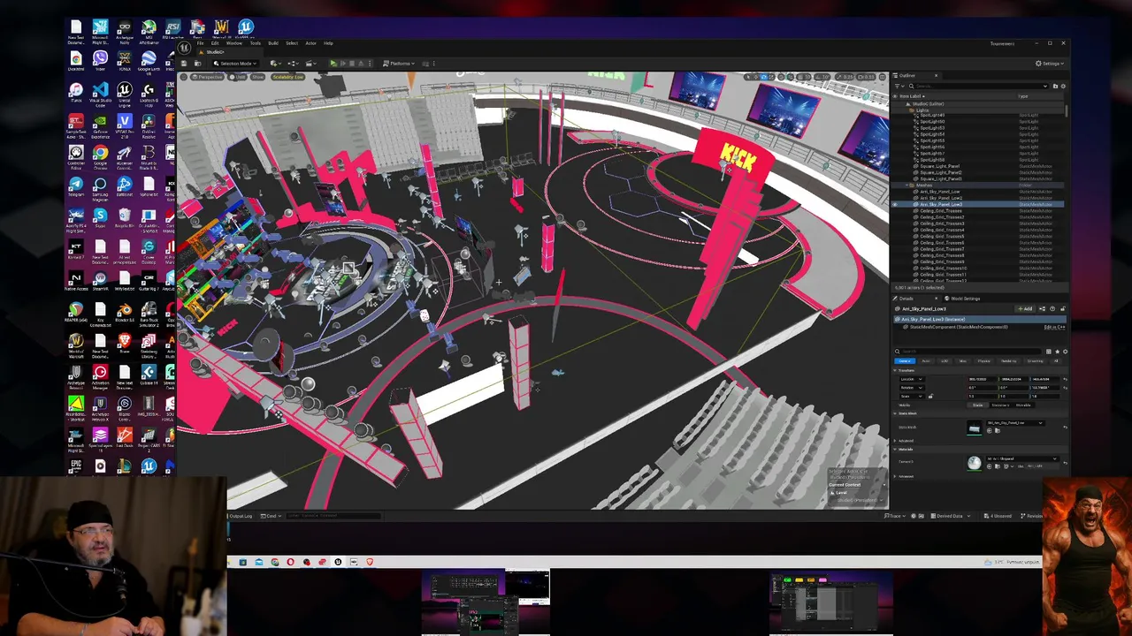This screenshot has height=636, width=1132.
Task: Click the Scalability: Low warning badge
Action: [x=288, y=77]
